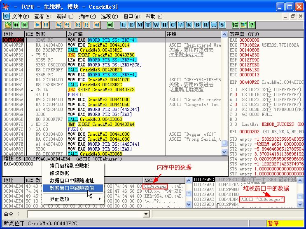The width and height of the screenshot is (306, 229).
Task: Open the 查看(V) menu
Action: pos(43,17)
